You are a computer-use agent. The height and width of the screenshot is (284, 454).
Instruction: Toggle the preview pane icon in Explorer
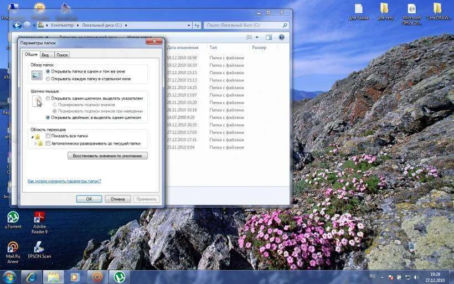[x=269, y=37]
